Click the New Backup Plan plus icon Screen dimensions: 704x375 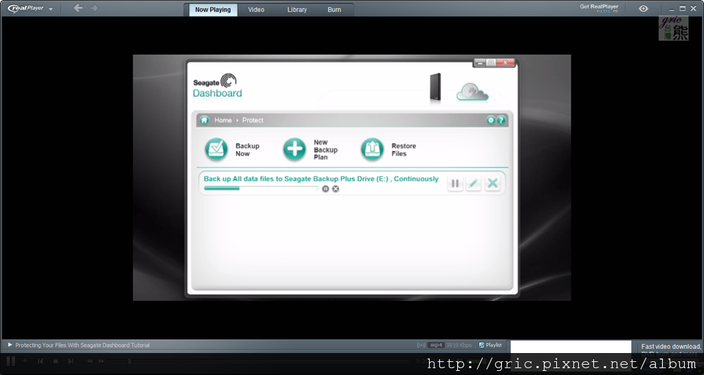pyautogui.click(x=294, y=149)
